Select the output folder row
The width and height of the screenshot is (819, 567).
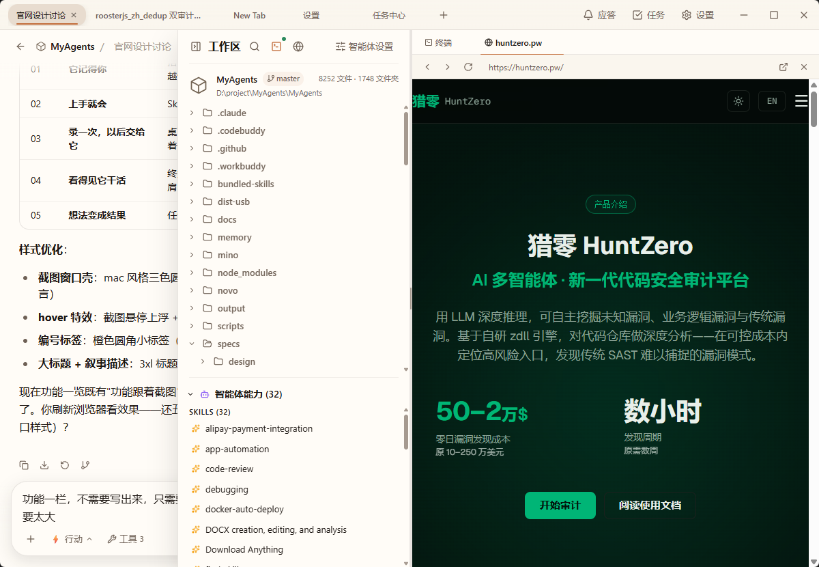click(x=293, y=308)
